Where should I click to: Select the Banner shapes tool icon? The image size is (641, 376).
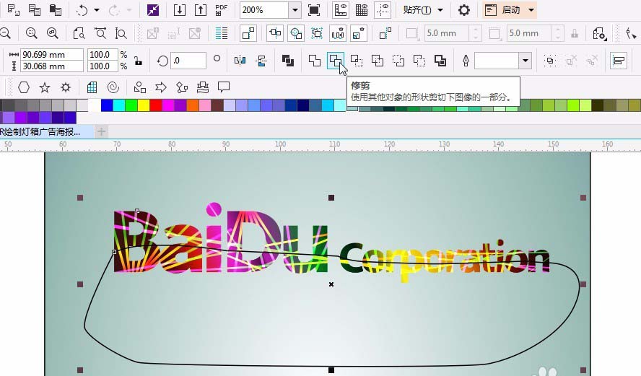(x=203, y=87)
